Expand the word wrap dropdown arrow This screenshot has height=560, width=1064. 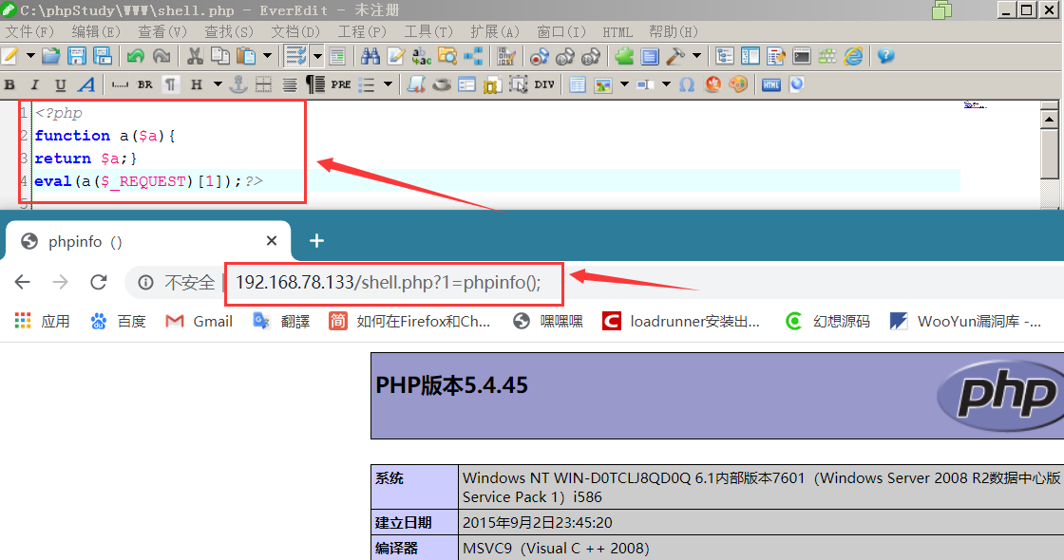[x=317, y=56]
